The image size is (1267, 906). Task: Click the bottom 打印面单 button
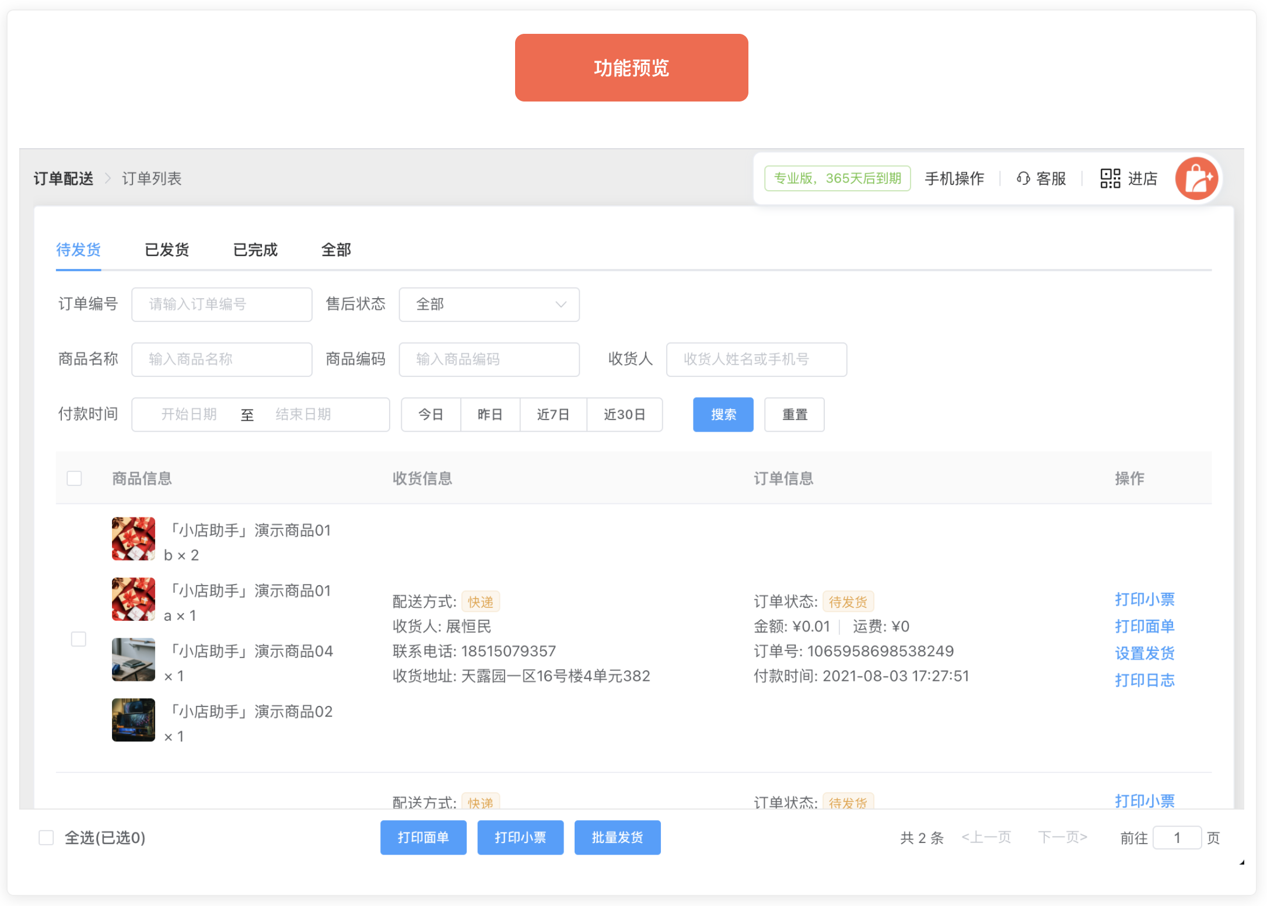pyautogui.click(x=423, y=838)
